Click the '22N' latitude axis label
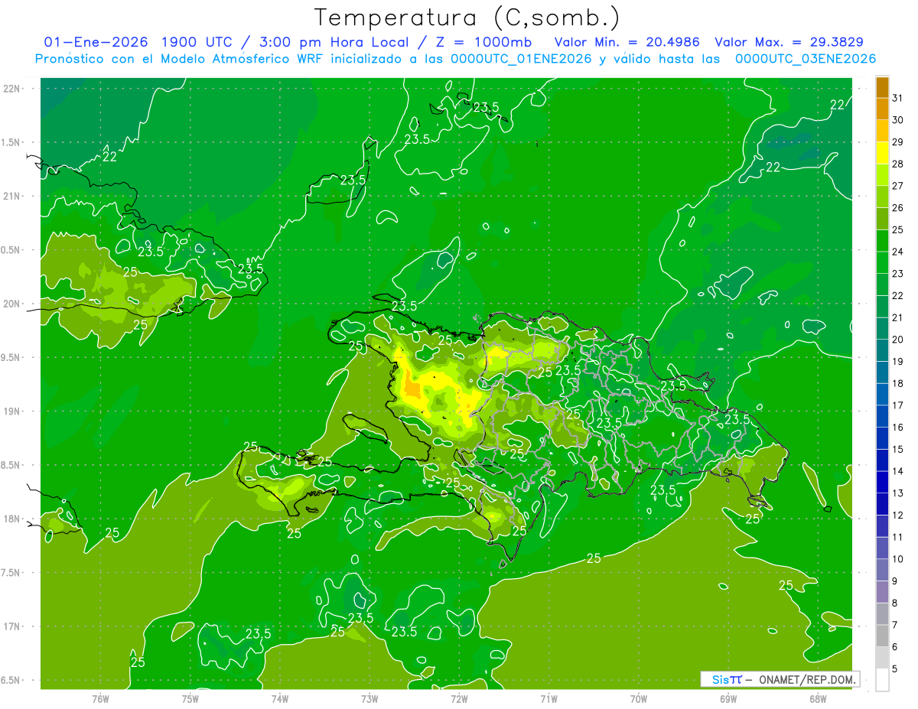This screenshot has height=709, width=918. 11,89
